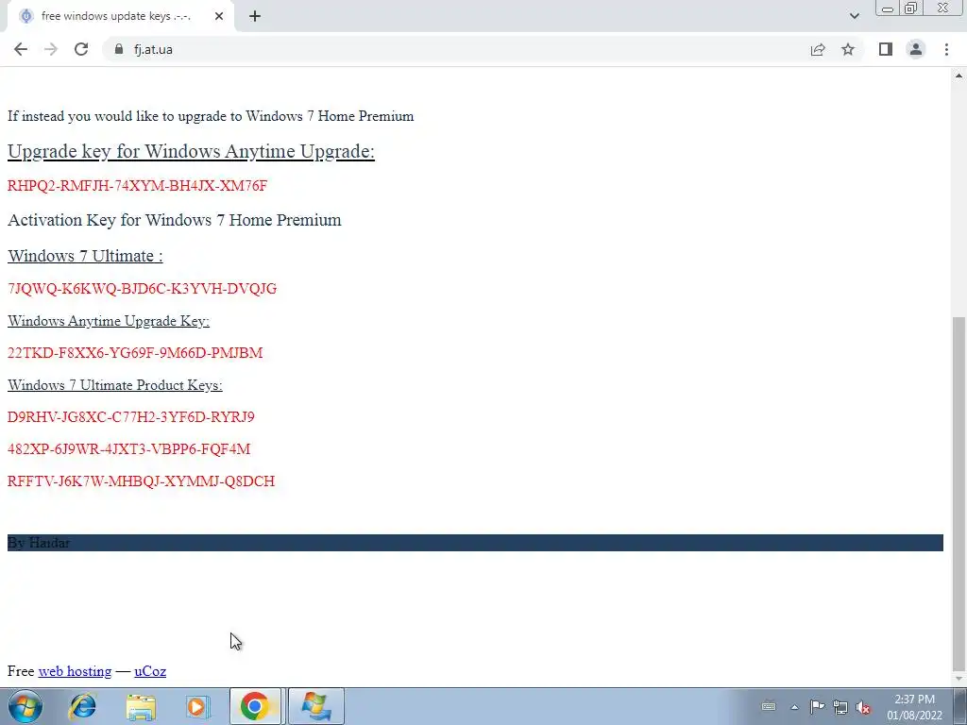
Task: Open the Chrome three-dot menu
Action: pos(946,49)
